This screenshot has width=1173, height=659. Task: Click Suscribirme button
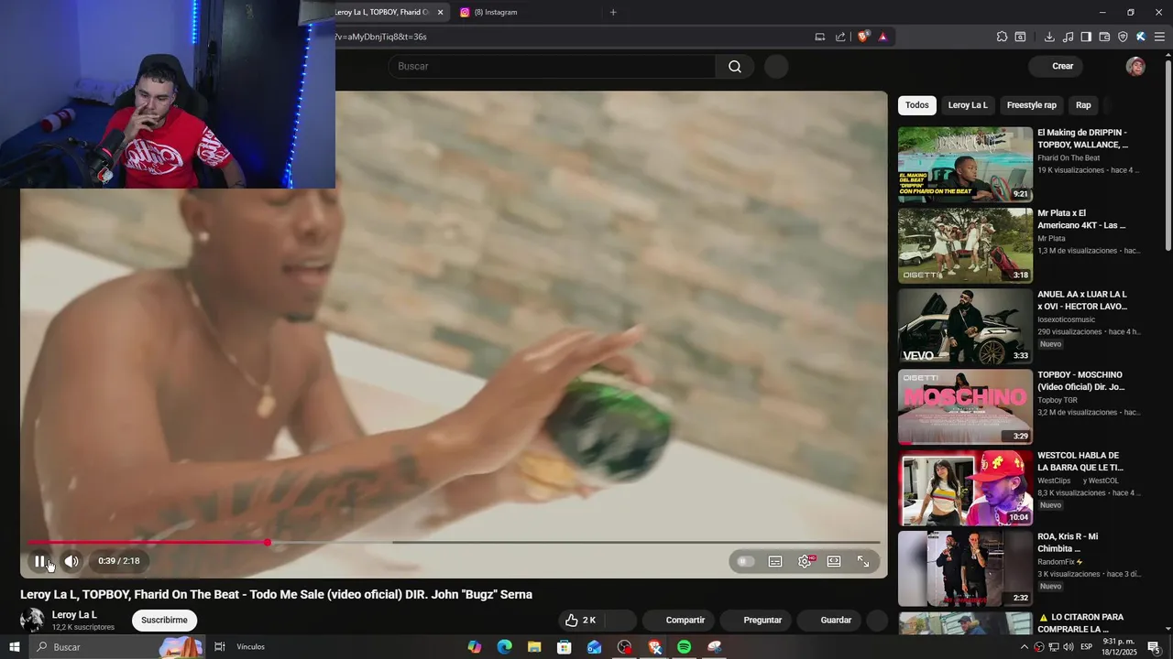click(x=164, y=620)
